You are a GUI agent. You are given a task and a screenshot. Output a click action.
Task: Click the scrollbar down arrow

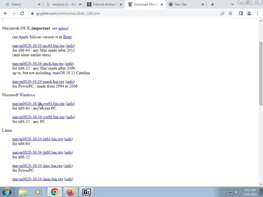261,184
